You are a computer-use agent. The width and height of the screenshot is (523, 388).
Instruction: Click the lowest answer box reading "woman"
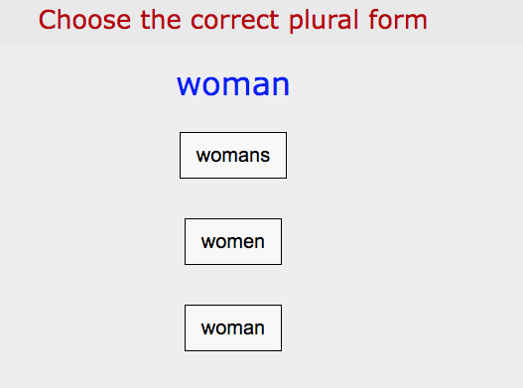point(233,327)
